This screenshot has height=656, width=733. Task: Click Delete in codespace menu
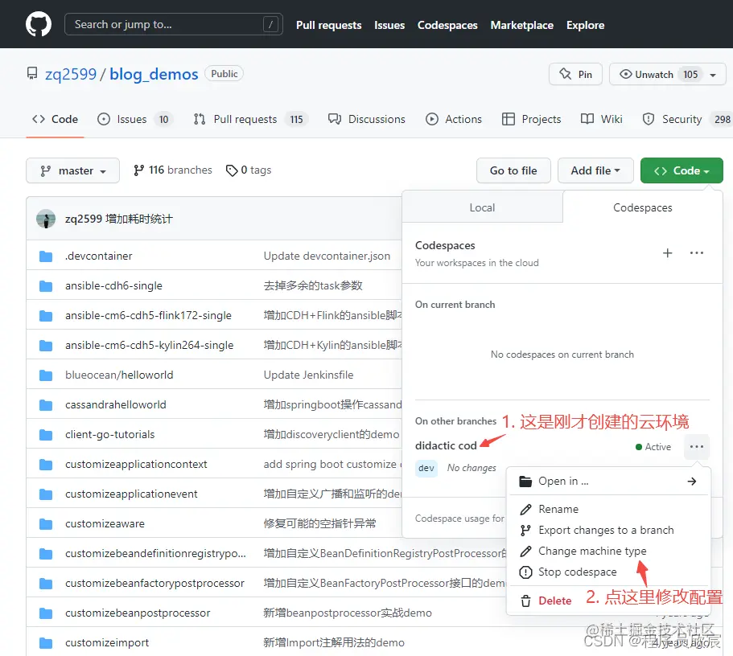click(554, 601)
